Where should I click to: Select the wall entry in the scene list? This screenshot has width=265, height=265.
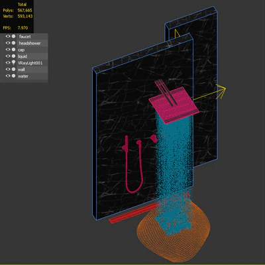32,70
